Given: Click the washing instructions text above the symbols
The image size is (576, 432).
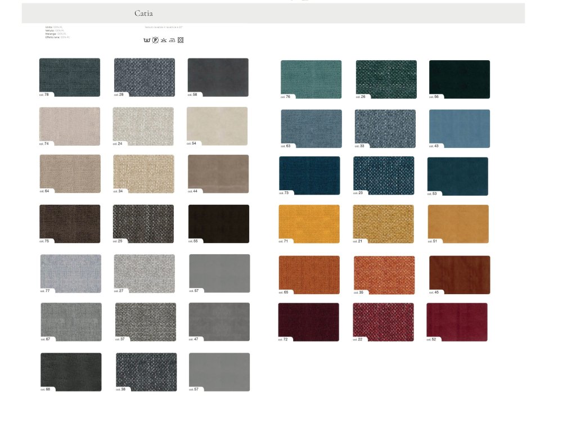Looking at the screenshot, I should click(x=164, y=27).
